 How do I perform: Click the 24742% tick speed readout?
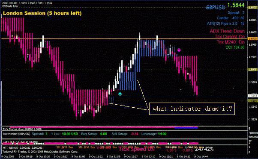(x=204, y=149)
